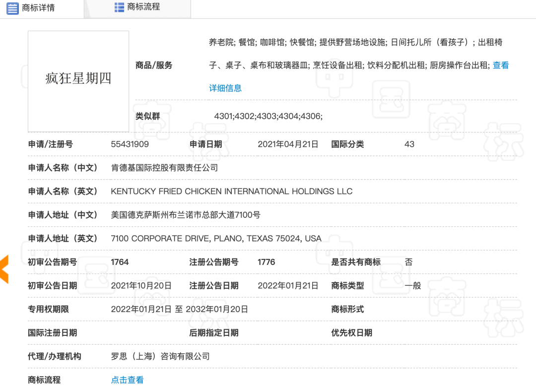Click the 国际注册日期 label
Viewport: 536px width, 386px height.
click(x=52, y=333)
